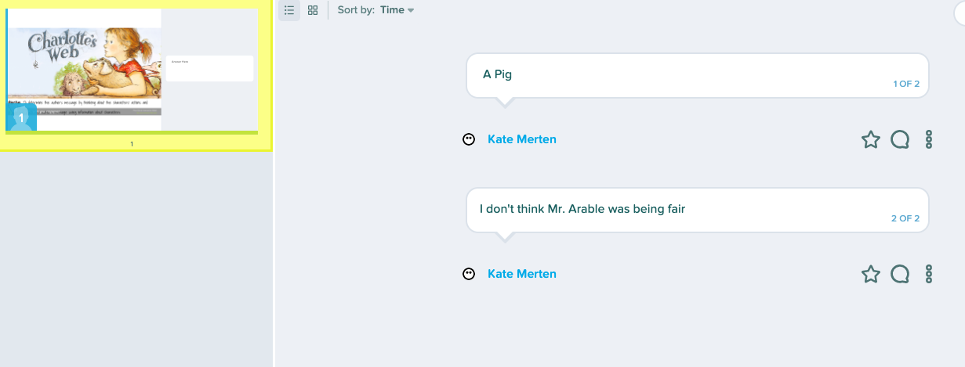This screenshot has width=965, height=367.
Task: Open Kate Merten's name under 'A Pig' response
Action: coord(522,139)
